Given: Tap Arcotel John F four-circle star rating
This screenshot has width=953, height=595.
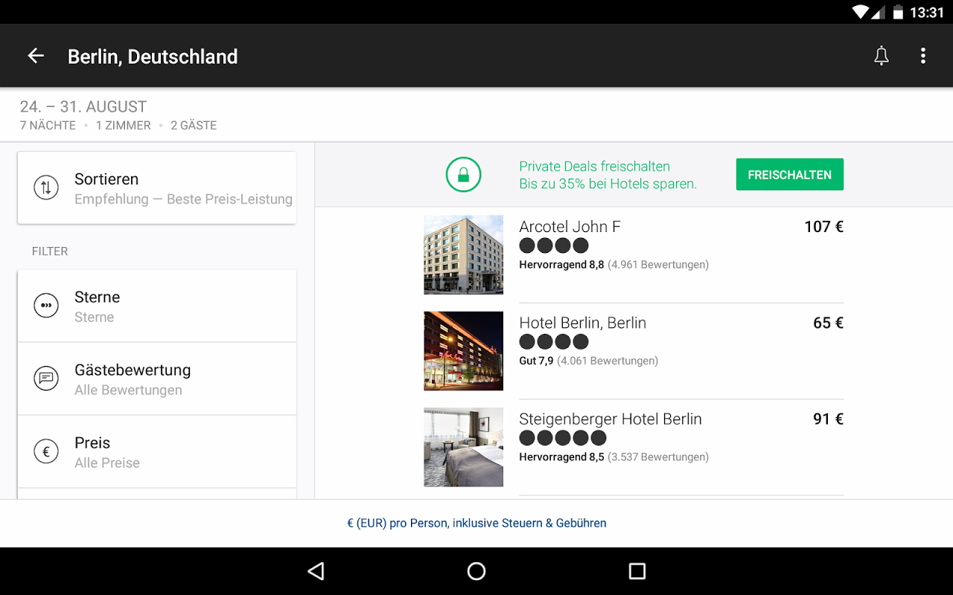Looking at the screenshot, I should [554, 245].
